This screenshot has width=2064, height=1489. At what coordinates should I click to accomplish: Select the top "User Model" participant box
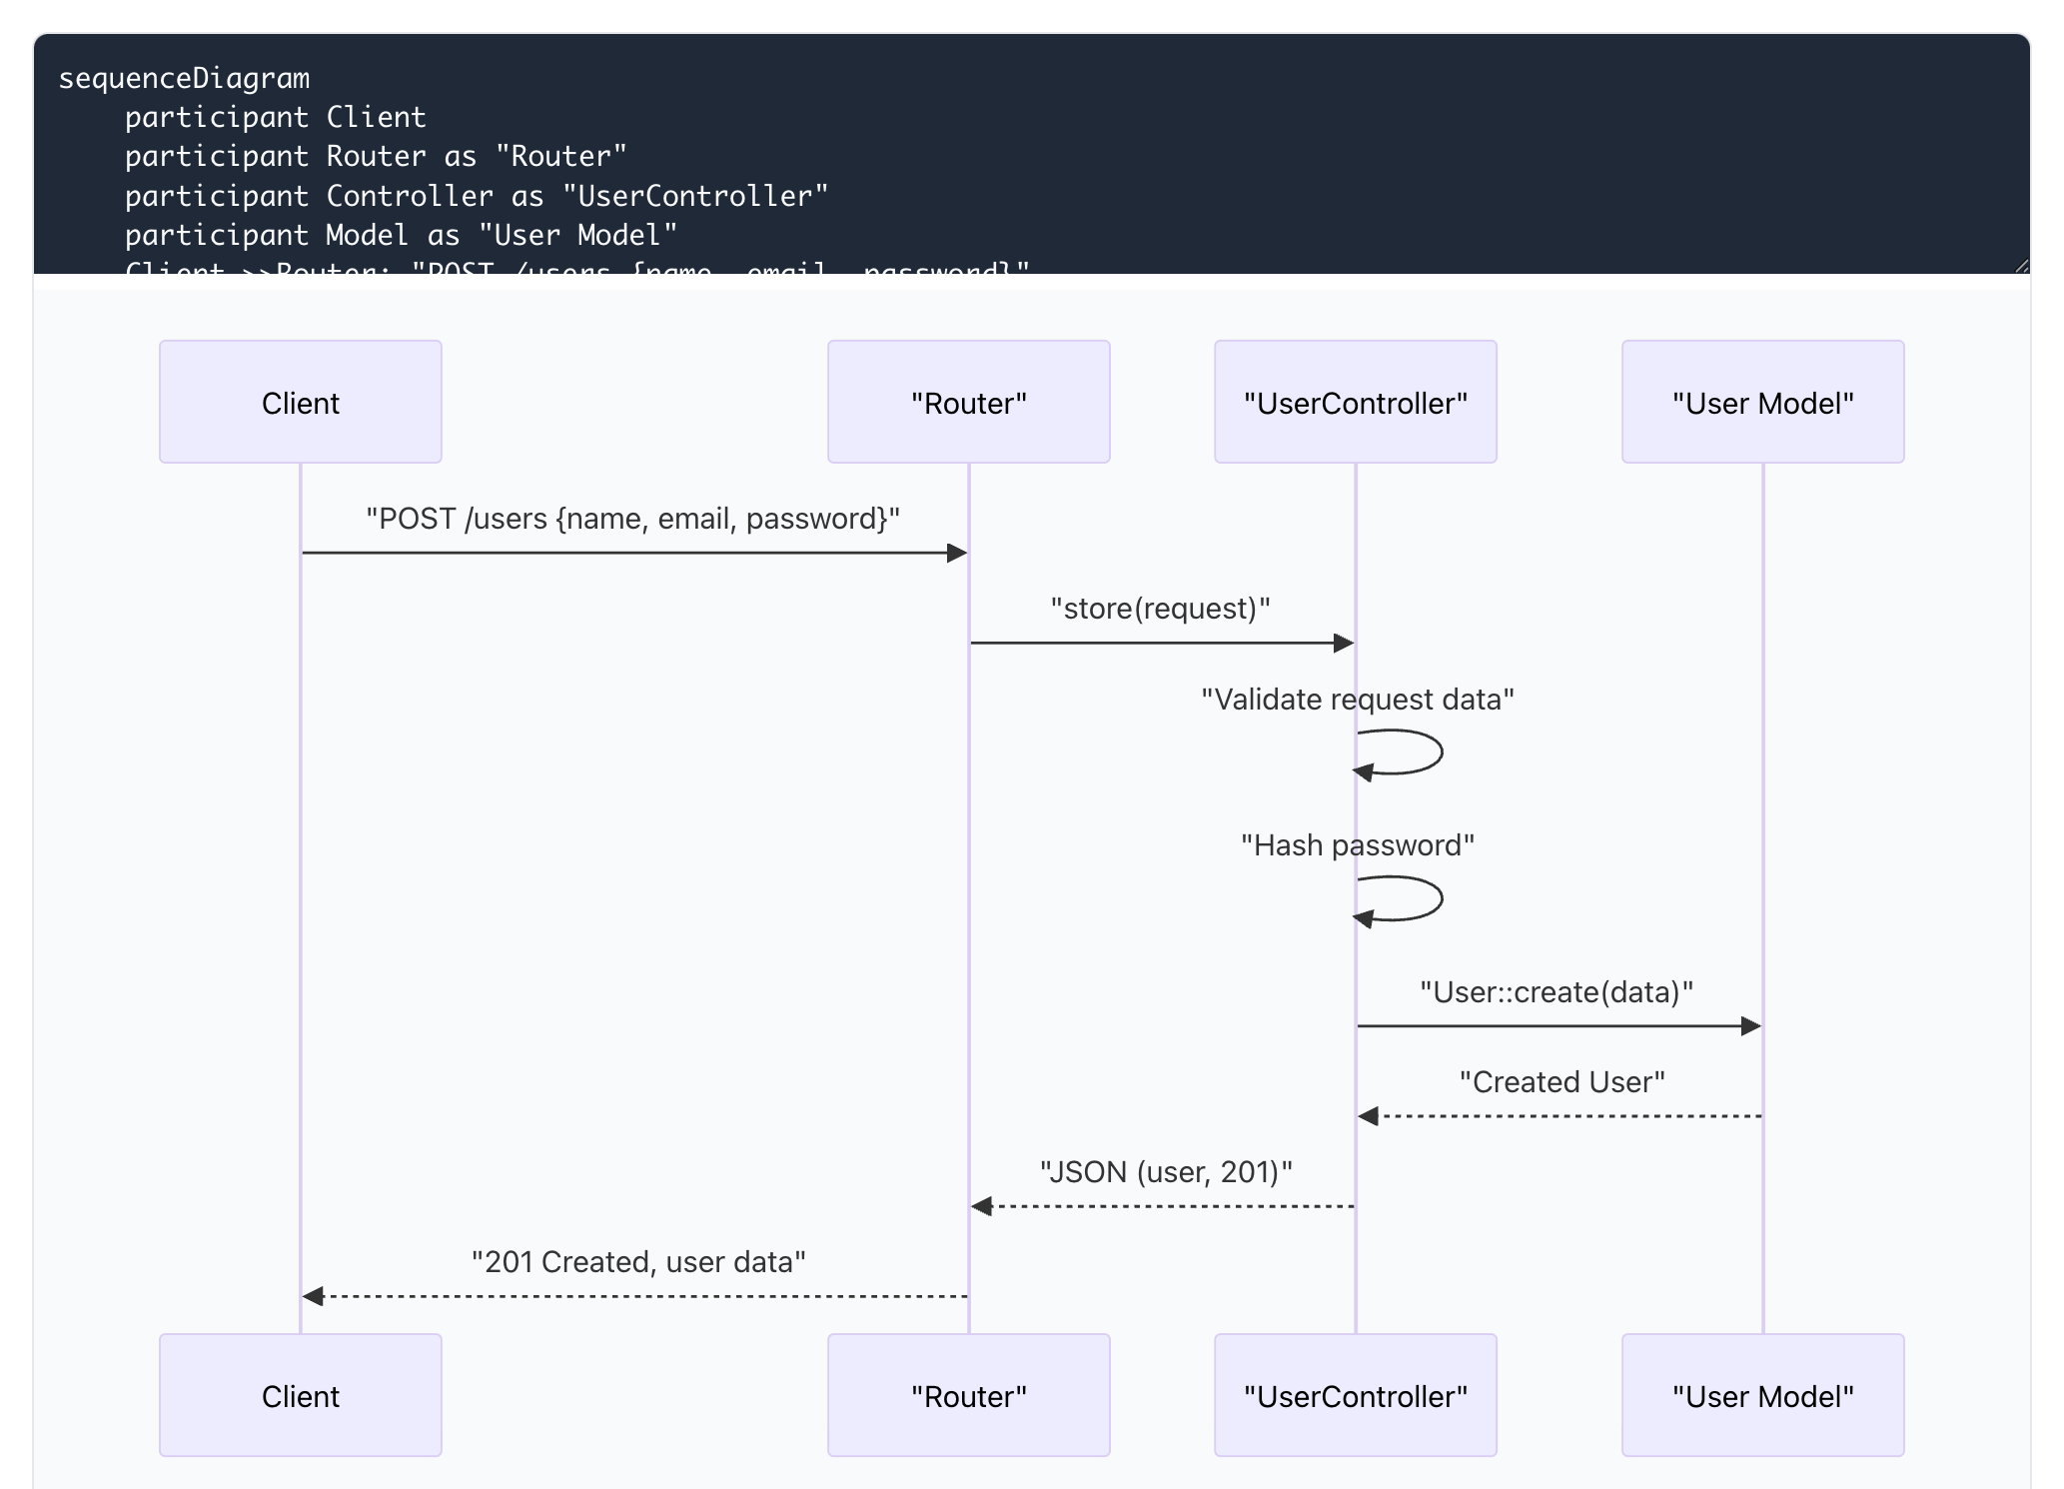(1762, 402)
